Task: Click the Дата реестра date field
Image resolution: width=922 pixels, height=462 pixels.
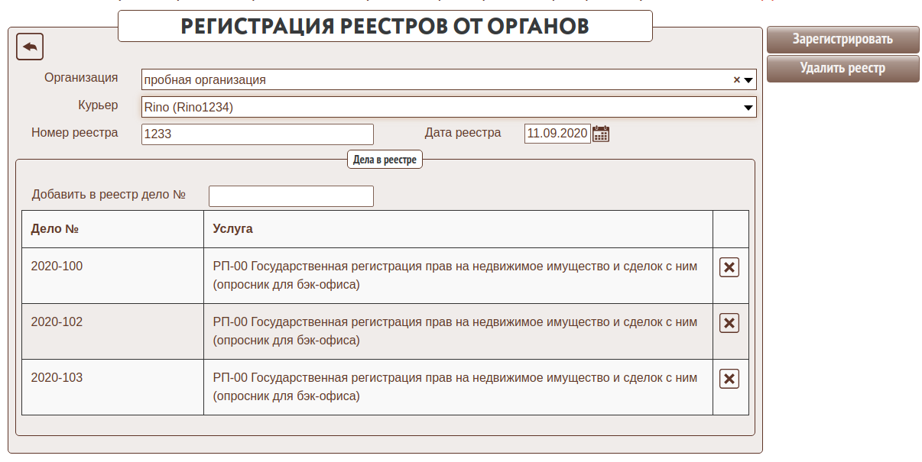Action: (x=557, y=134)
